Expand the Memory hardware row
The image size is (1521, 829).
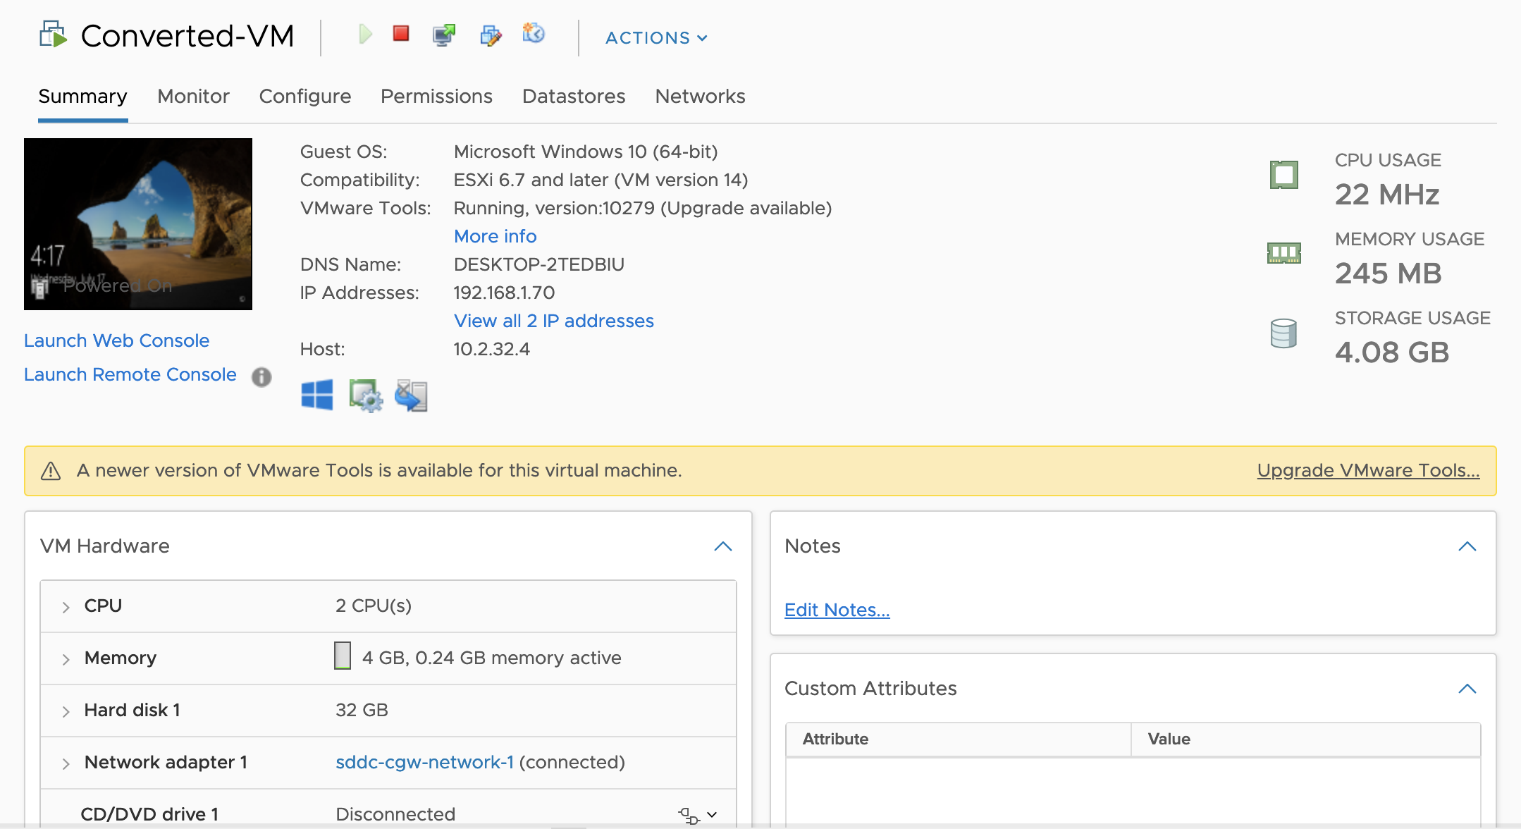point(66,659)
